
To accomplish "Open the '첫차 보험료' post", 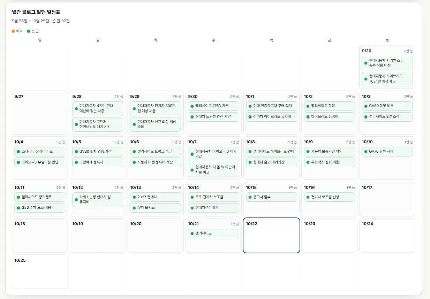I will coord(156,208).
